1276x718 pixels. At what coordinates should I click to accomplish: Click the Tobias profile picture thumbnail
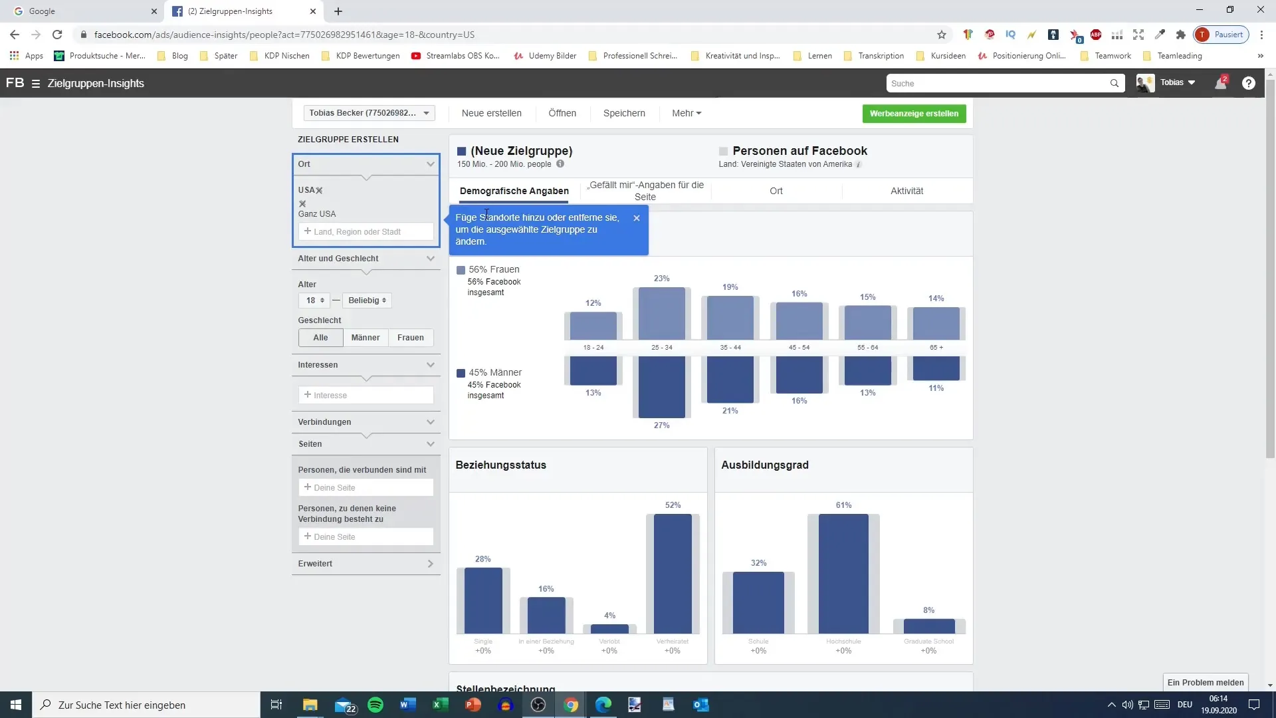(1145, 83)
